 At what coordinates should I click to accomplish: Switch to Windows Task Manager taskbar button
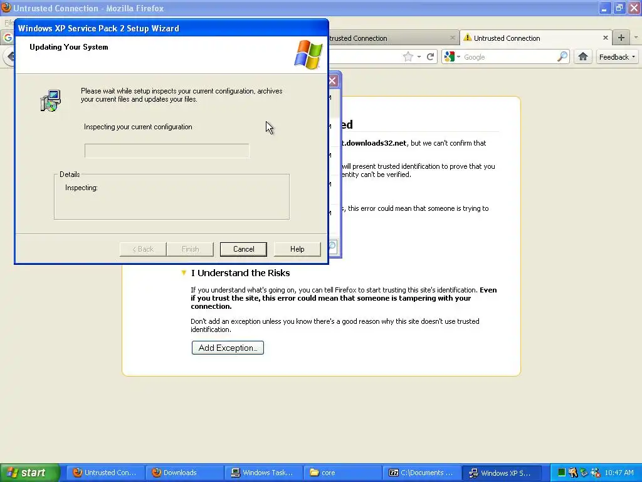pyautogui.click(x=263, y=473)
